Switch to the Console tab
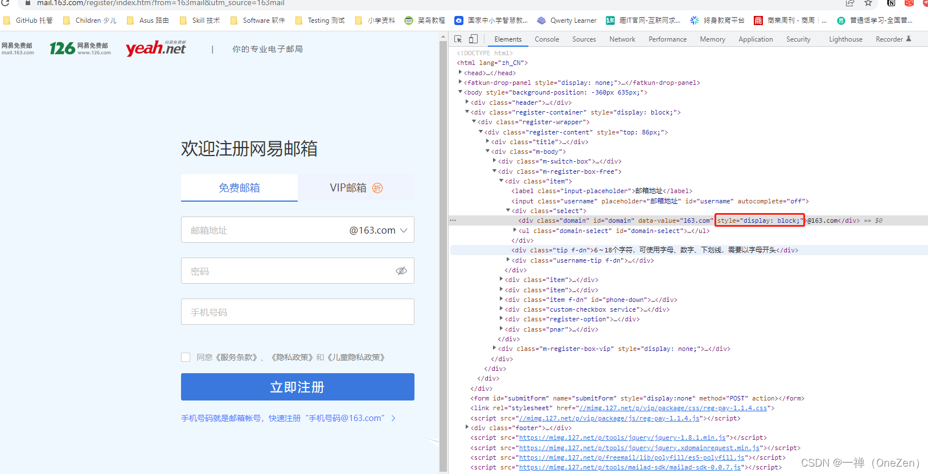This screenshot has height=474, width=928. (547, 39)
